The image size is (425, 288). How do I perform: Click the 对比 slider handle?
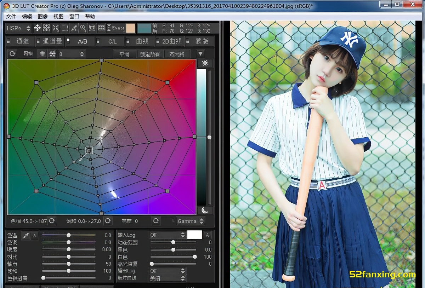pos(69,257)
